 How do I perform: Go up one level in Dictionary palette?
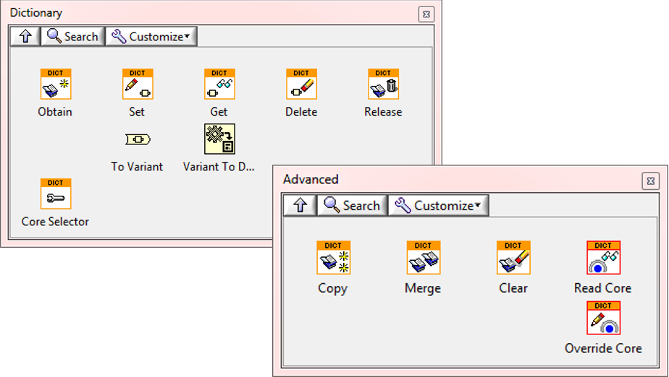pos(25,36)
